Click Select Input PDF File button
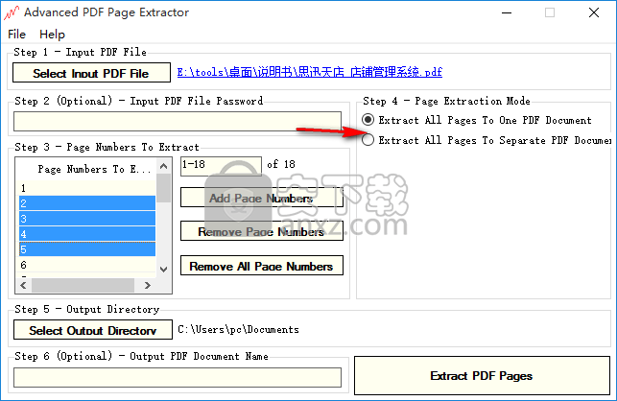 pyautogui.click(x=91, y=73)
